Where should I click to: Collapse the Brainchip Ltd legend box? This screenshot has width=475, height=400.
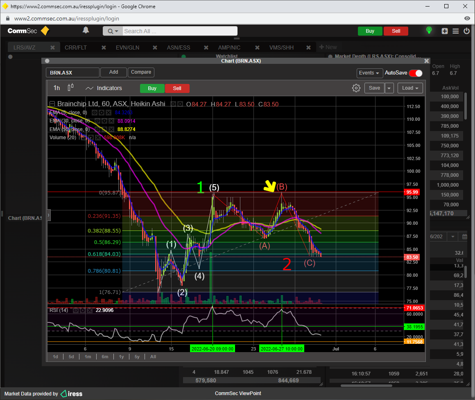pos(52,104)
